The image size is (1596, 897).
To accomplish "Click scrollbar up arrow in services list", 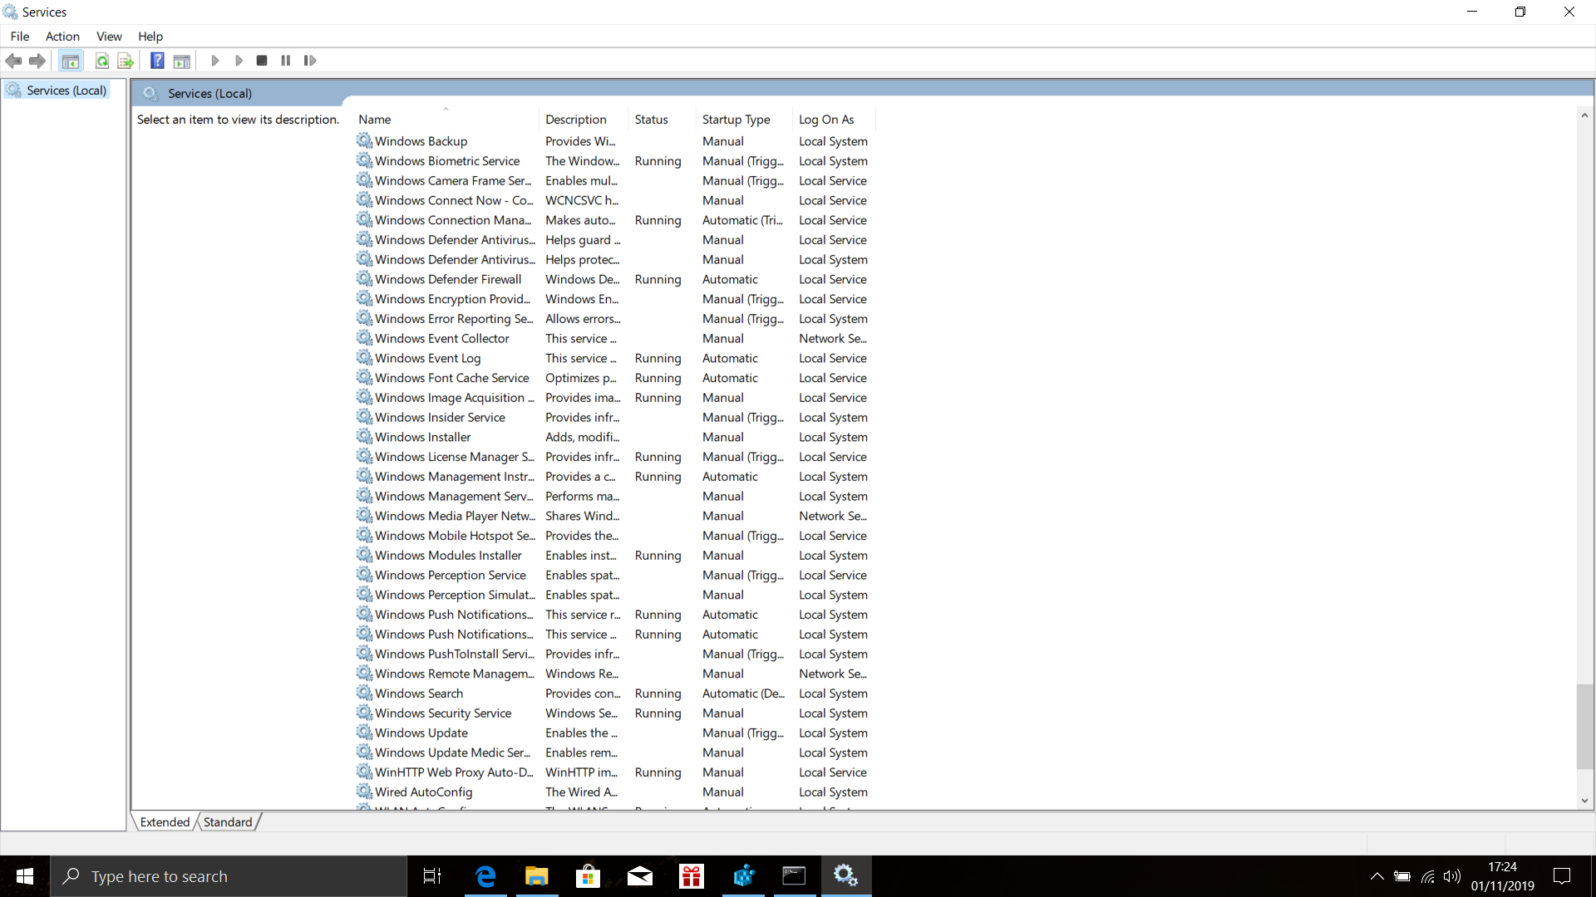I will [x=1584, y=115].
